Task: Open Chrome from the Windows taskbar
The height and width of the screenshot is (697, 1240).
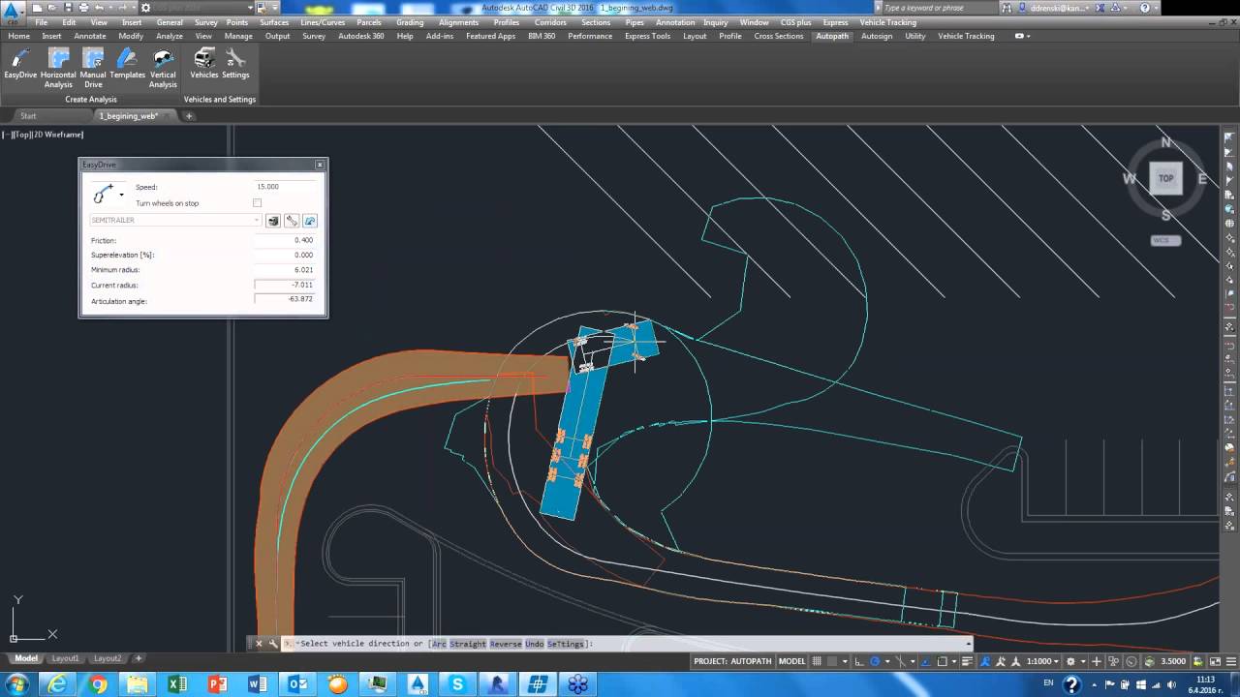Action: [x=98, y=684]
